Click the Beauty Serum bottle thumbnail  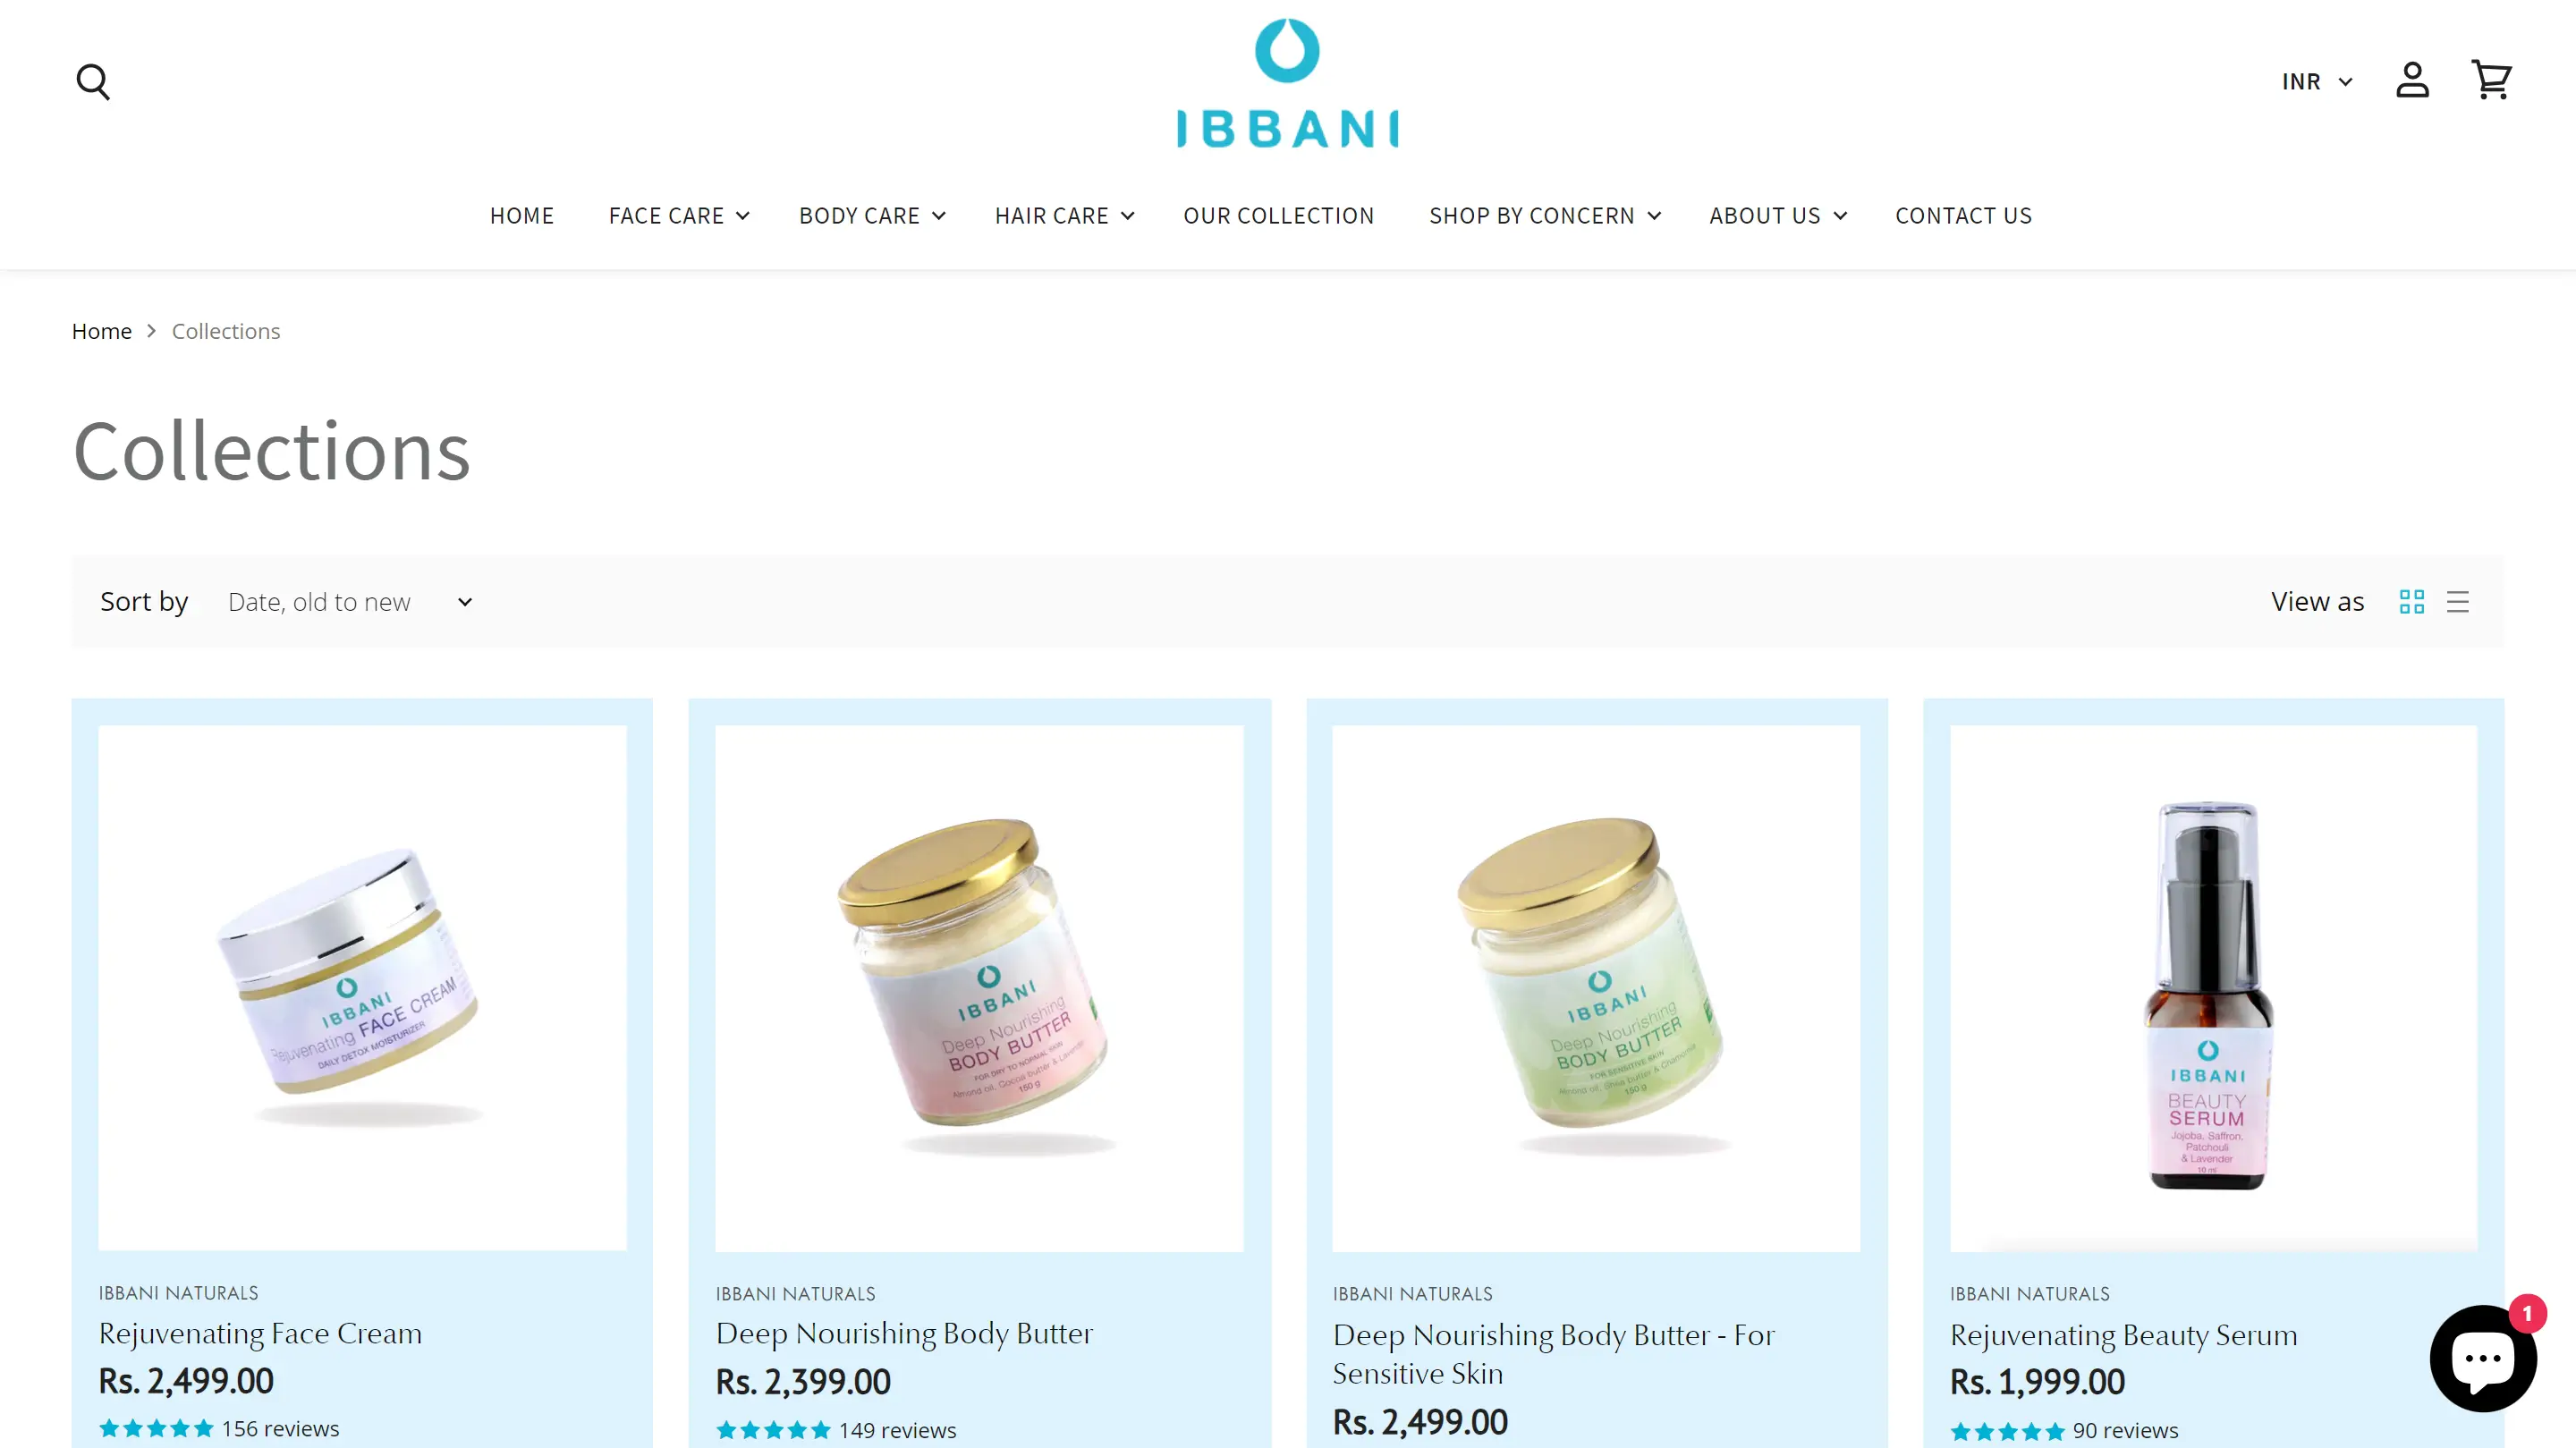coord(2213,988)
